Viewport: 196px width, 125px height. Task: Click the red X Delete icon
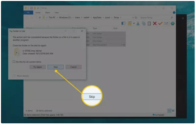(155, 23)
